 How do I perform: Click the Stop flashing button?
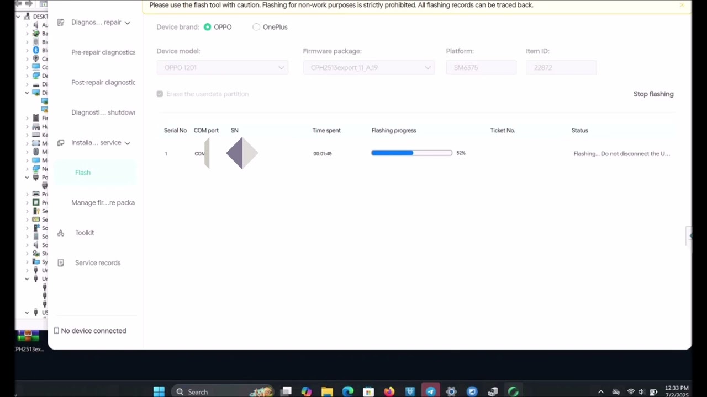pyautogui.click(x=653, y=94)
